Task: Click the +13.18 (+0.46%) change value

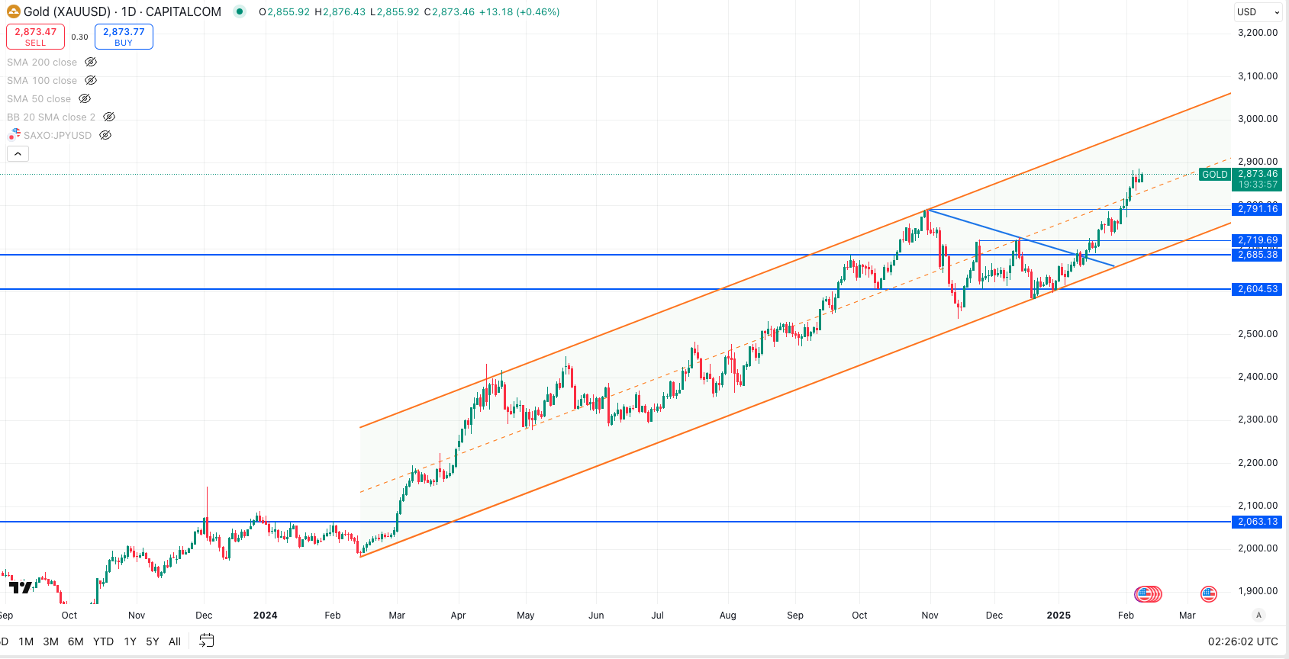Action: pyautogui.click(x=519, y=11)
